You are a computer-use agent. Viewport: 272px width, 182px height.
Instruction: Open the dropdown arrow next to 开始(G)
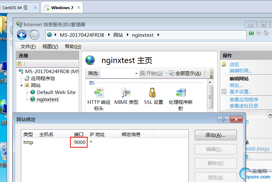[167, 73]
